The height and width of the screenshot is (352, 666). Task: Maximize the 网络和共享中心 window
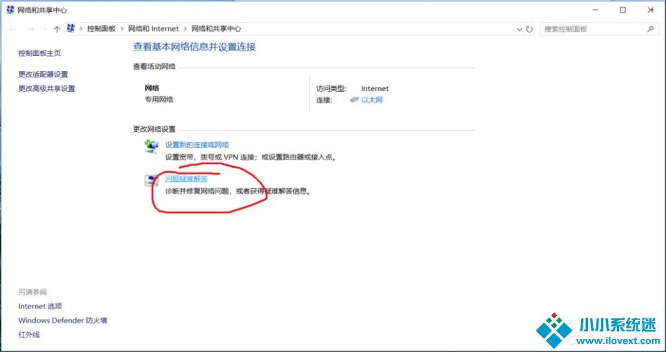(x=623, y=10)
